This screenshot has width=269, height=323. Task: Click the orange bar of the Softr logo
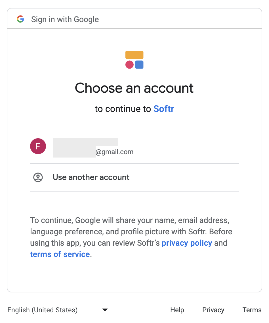click(x=134, y=55)
